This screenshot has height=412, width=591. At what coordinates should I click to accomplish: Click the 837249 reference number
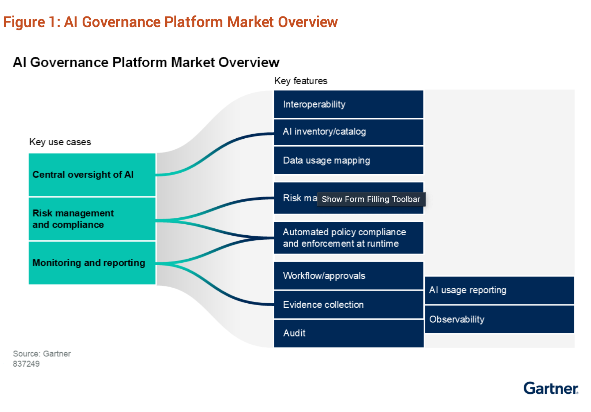pyautogui.click(x=26, y=364)
